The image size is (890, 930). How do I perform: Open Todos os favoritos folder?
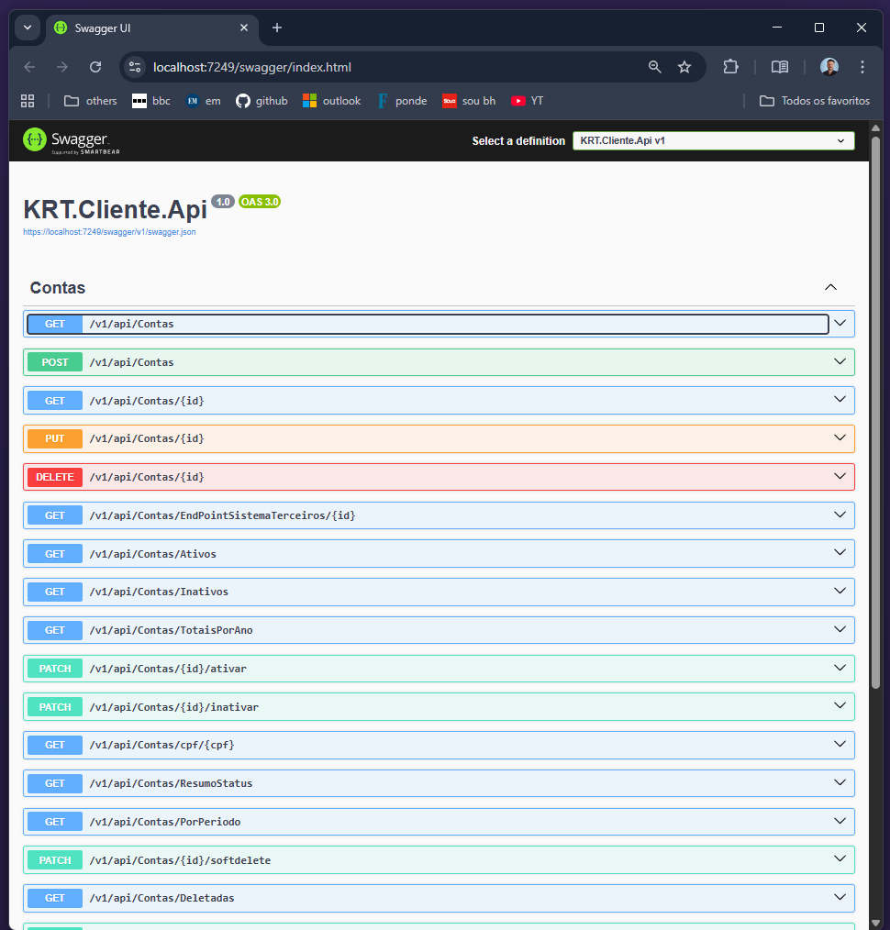point(815,101)
